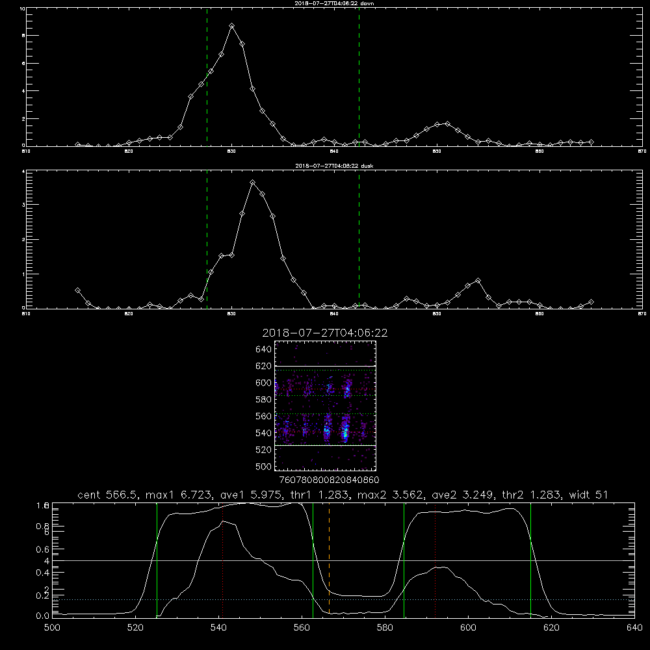Select the last data point of dawn curve
The image size is (650, 650).
click(591, 142)
